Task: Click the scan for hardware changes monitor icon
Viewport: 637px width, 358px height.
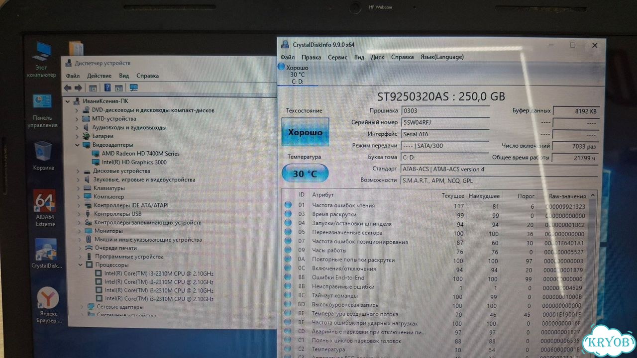Action: (134, 88)
